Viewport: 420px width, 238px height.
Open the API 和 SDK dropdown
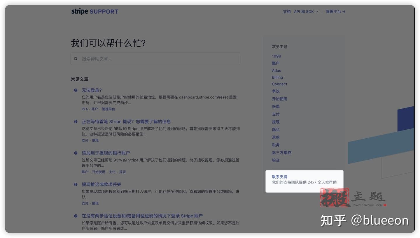pyautogui.click(x=306, y=12)
